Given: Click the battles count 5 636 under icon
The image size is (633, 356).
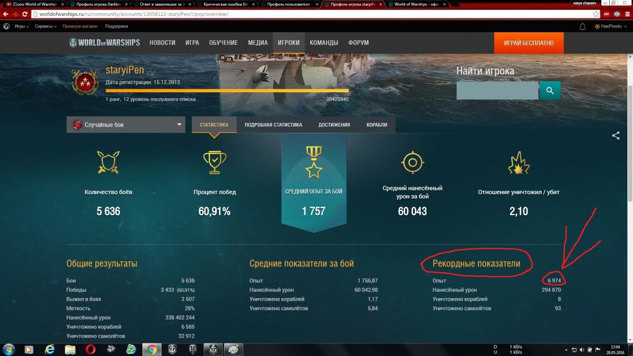Looking at the screenshot, I should tap(109, 211).
